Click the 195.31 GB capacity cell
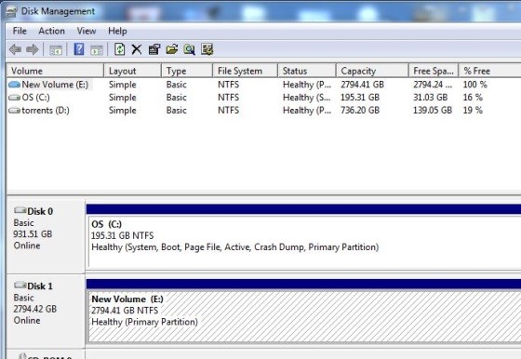 (360, 98)
